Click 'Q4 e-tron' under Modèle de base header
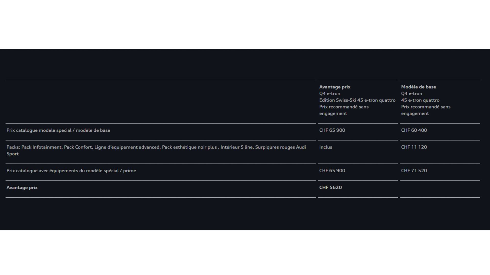The width and height of the screenshot is (490, 275). [x=411, y=93]
